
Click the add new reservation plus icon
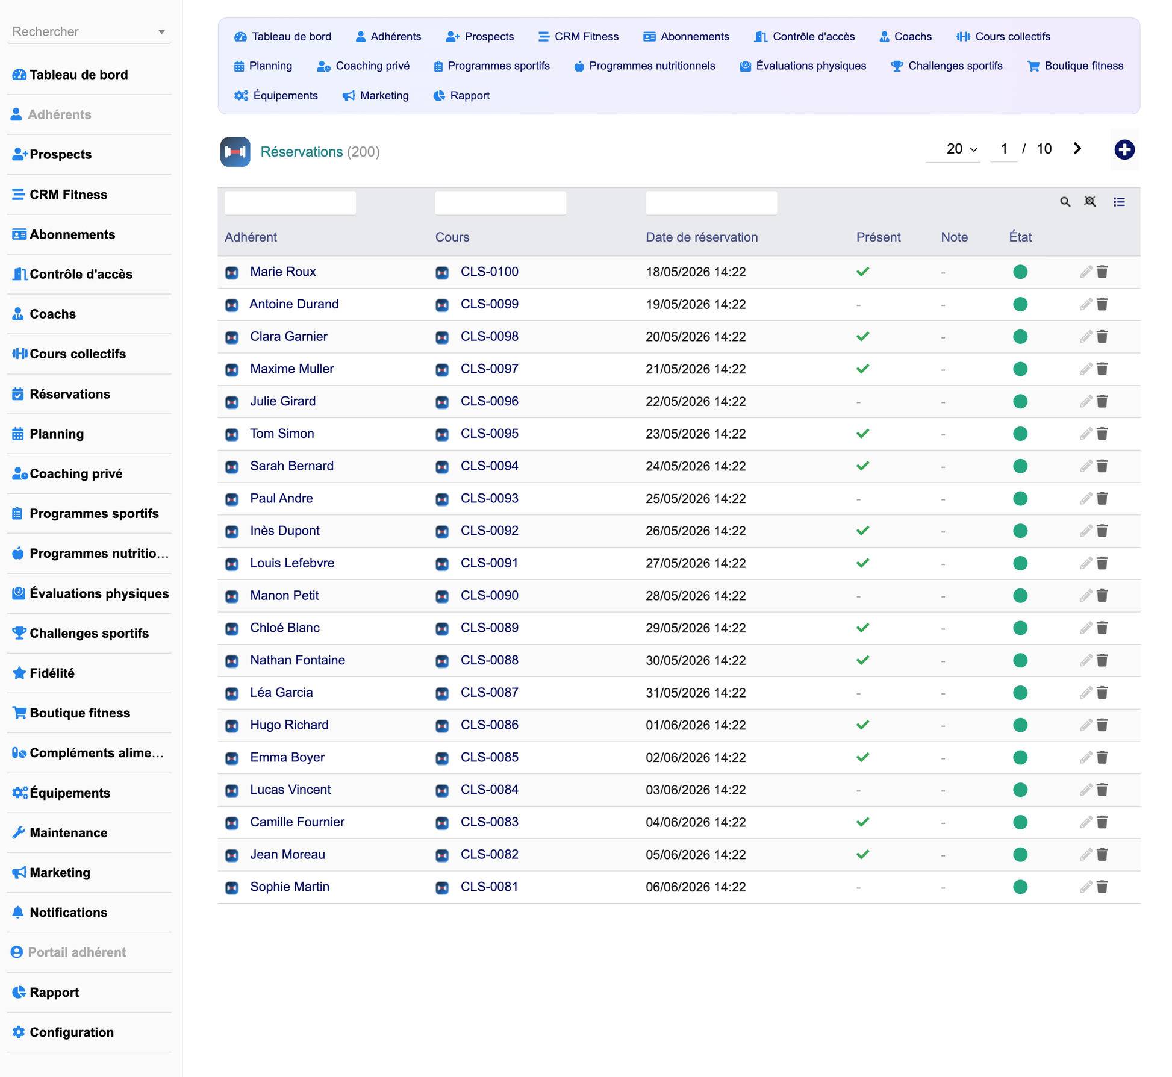tap(1124, 149)
